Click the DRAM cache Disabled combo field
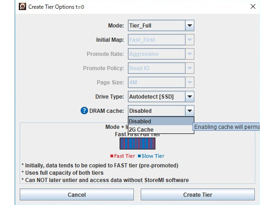 157,111
